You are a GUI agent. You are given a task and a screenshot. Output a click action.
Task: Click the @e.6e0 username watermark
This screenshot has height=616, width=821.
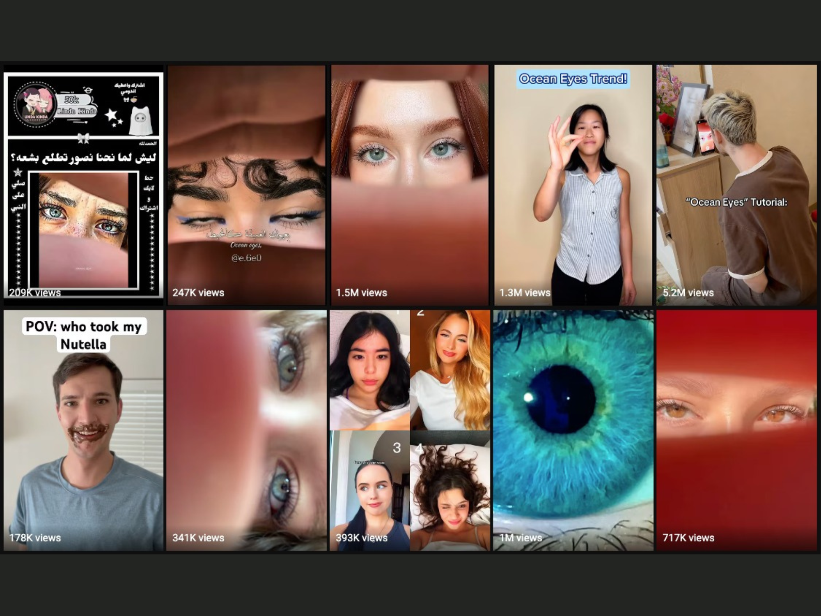(x=246, y=258)
